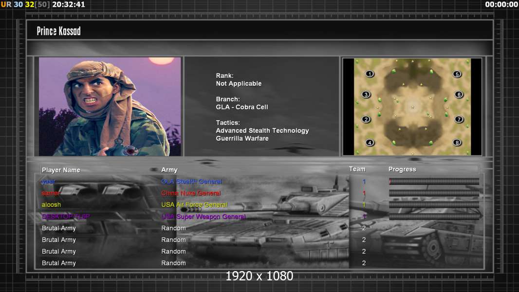The image size is (519, 292).
Task: Click USA Air Force General army text
Action: point(194,205)
